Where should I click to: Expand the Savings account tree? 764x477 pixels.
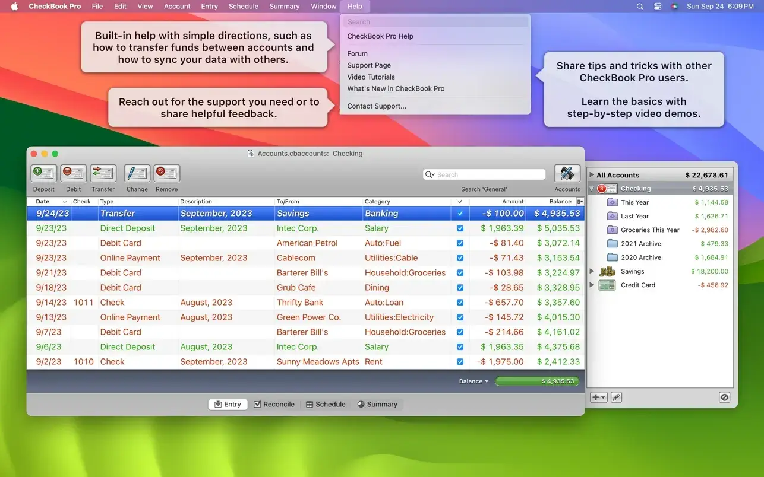(592, 271)
